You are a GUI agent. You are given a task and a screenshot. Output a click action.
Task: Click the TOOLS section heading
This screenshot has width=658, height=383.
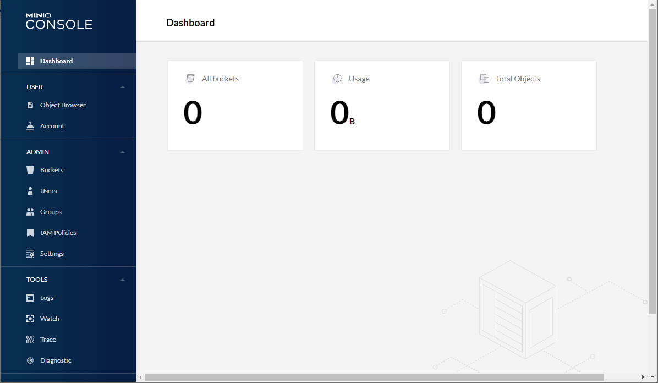click(x=37, y=280)
